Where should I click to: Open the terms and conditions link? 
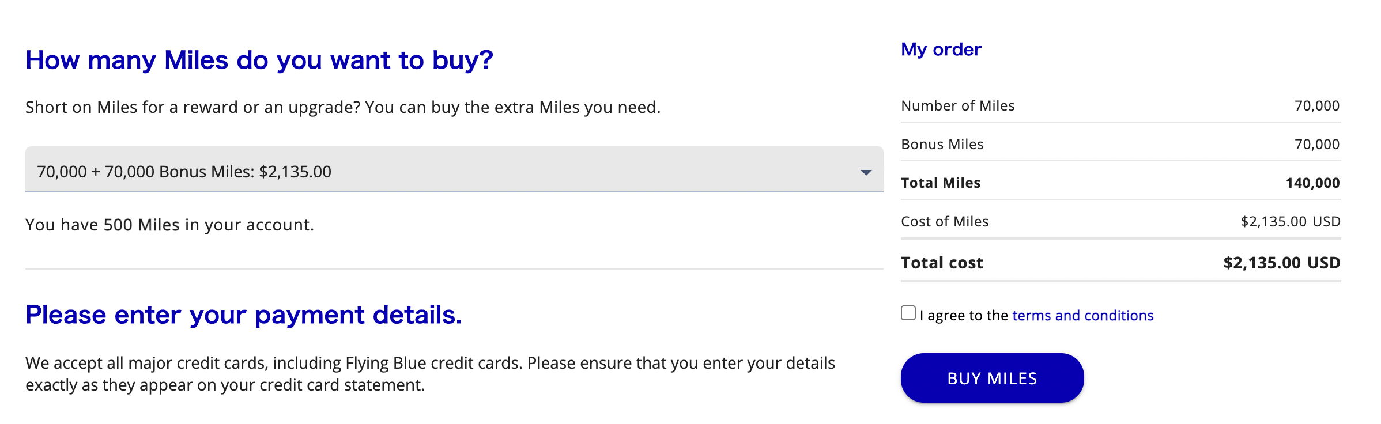pyautogui.click(x=1082, y=315)
